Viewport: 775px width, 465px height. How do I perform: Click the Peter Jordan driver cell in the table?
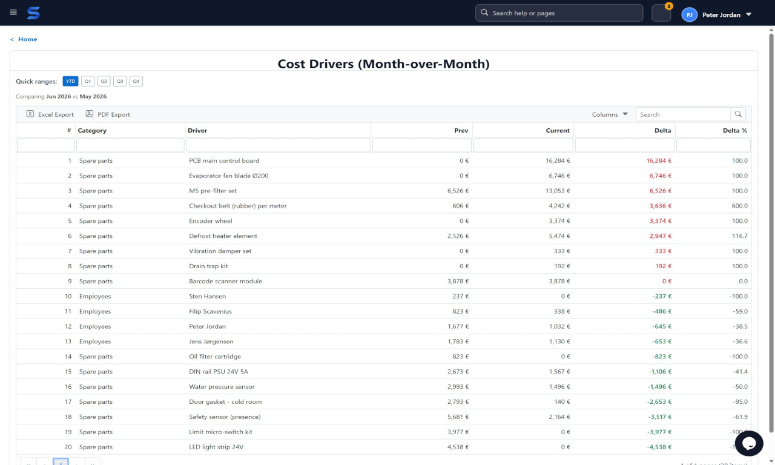278,326
